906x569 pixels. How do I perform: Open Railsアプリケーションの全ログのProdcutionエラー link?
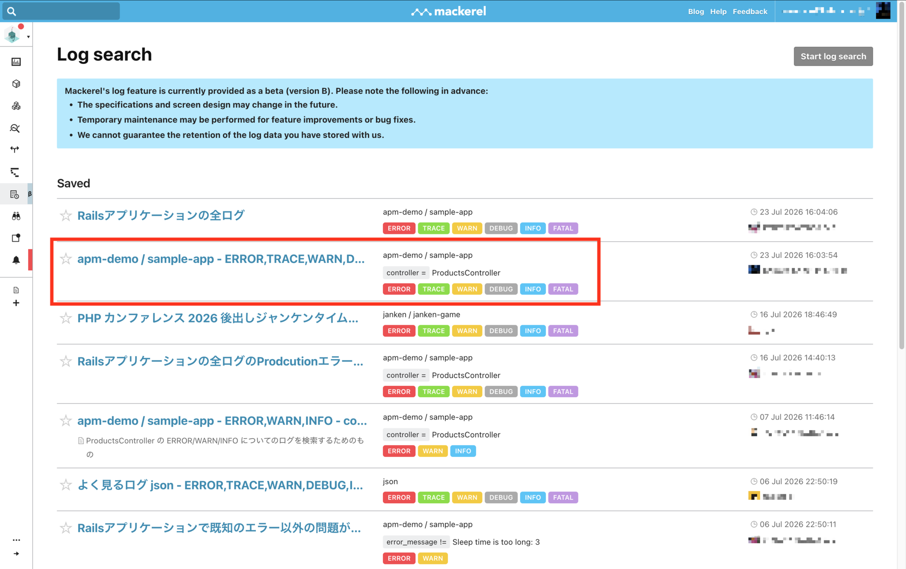coord(221,361)
